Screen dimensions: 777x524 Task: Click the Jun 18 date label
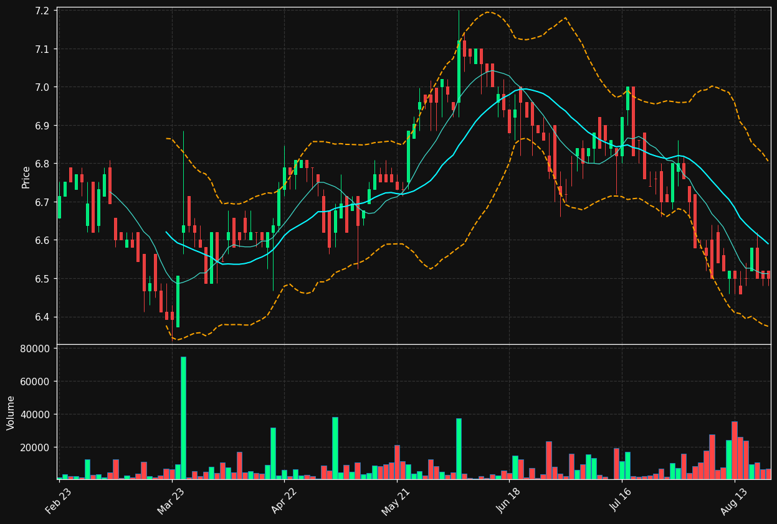[x=508, y=501]
